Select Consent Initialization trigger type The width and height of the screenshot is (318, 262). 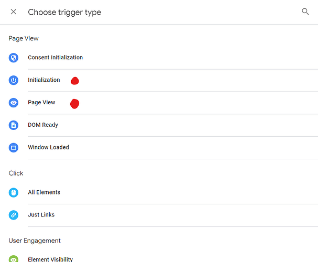[x=55, y=58]
